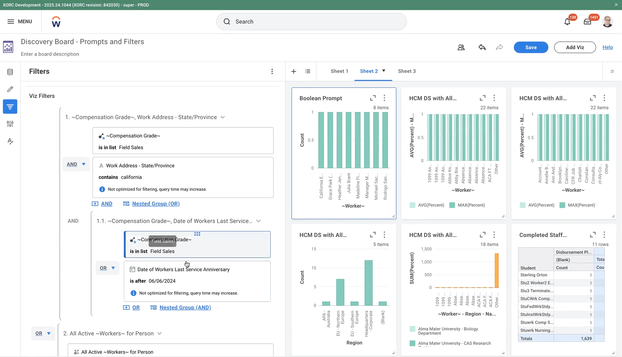Open the notifications bell icon
This screenshot has width=622, height=357.
click(x=567, y=22)
